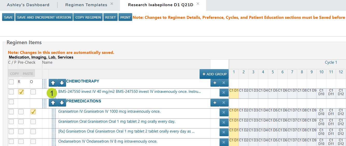The width and height of the screenshot is (346, 146).
Task: Move PREMEDICATIONS group up with arrow
Action: tap(53, 103)
